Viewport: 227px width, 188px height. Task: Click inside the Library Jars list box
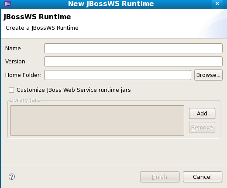point(97,120)
